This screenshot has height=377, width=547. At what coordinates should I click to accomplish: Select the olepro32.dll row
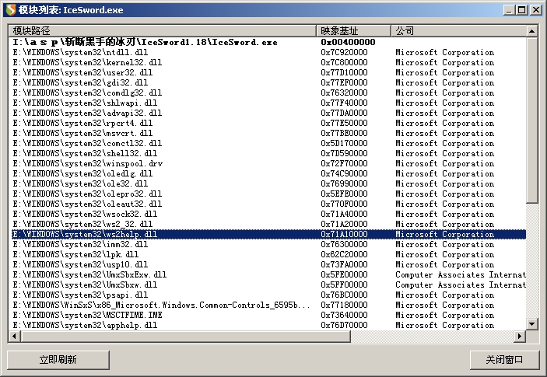pyautogui.click(x=268, y=194)
